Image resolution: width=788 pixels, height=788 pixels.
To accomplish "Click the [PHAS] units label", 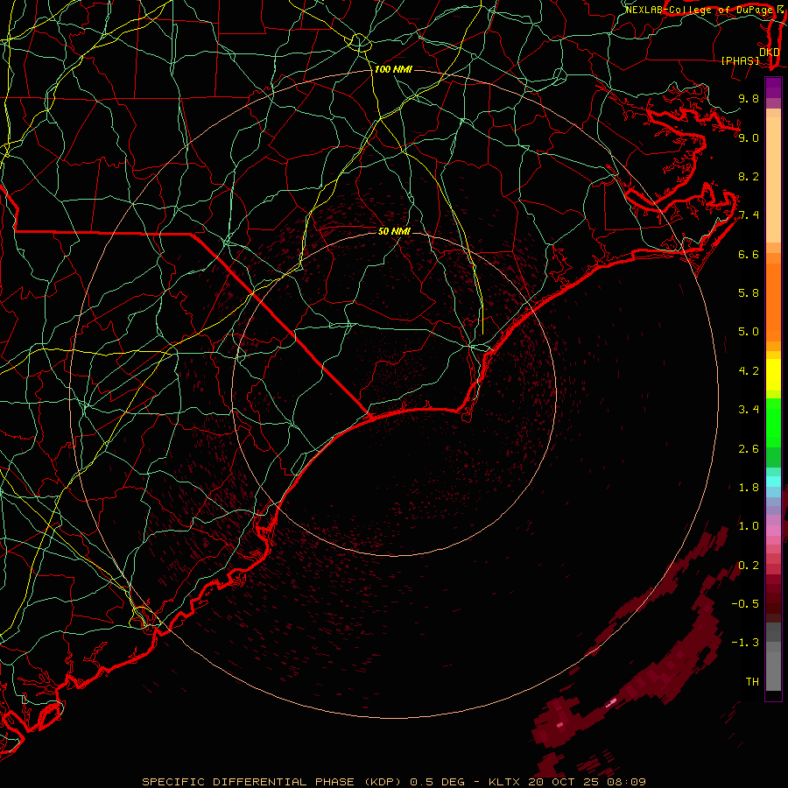I will tap(740, 60).
